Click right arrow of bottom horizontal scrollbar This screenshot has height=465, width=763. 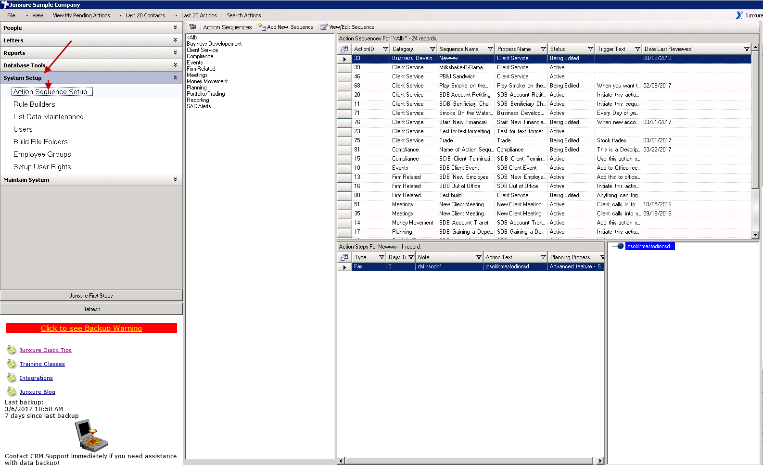click(x=600, y=461)
